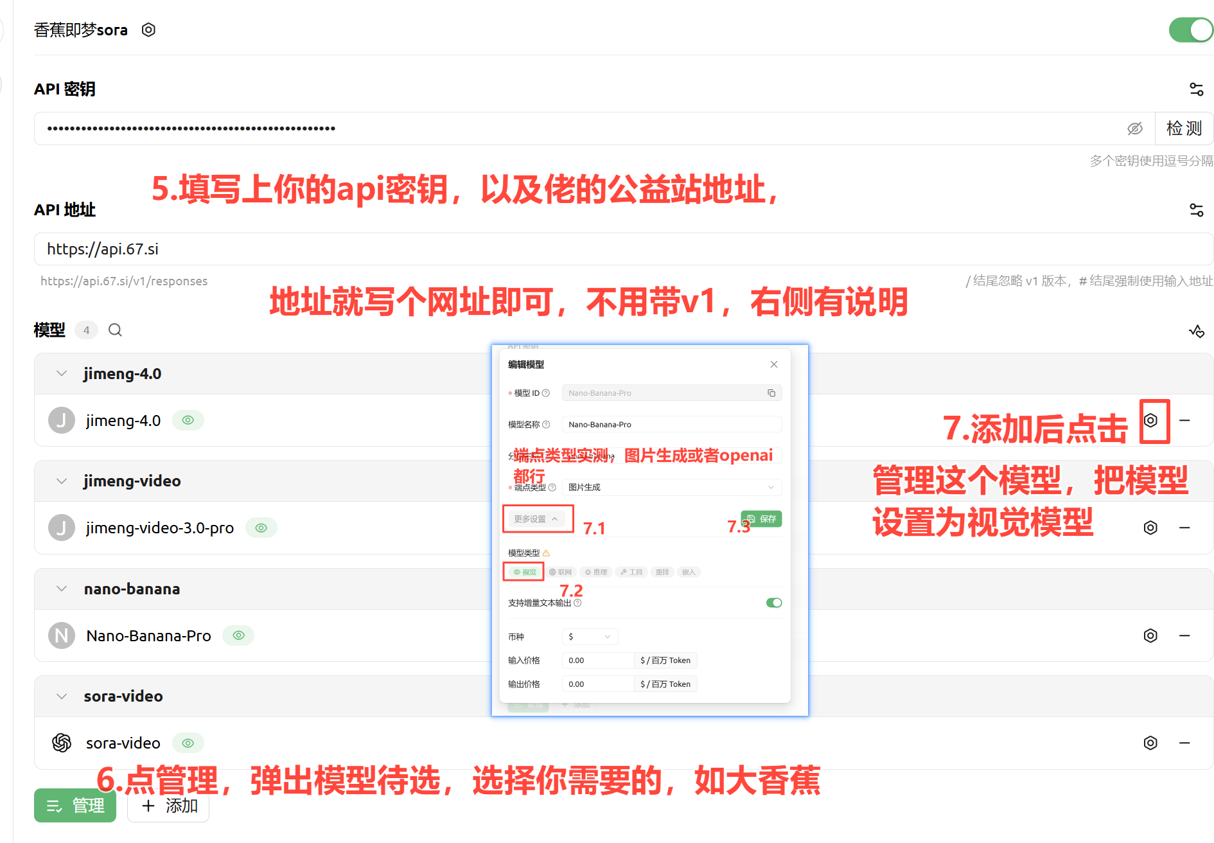Viewport: 1214px width, 843px height.
Task: Click the vision eye tag of Nano-Banana-Pro
Action: point(238,635)
